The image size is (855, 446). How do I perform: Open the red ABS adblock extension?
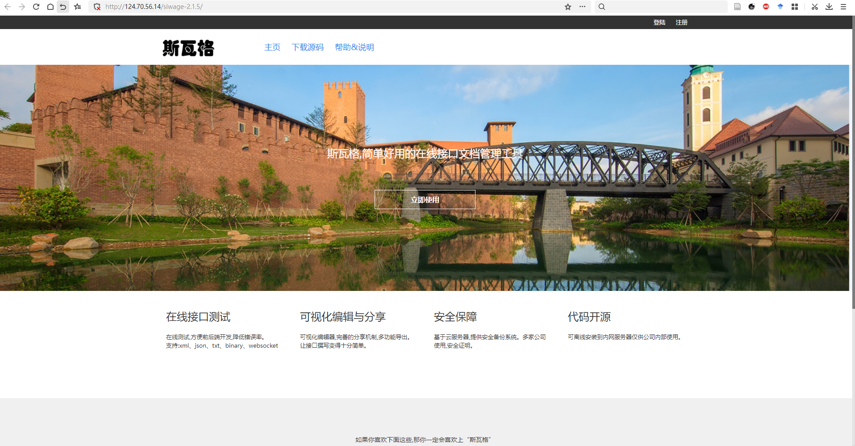766,7
